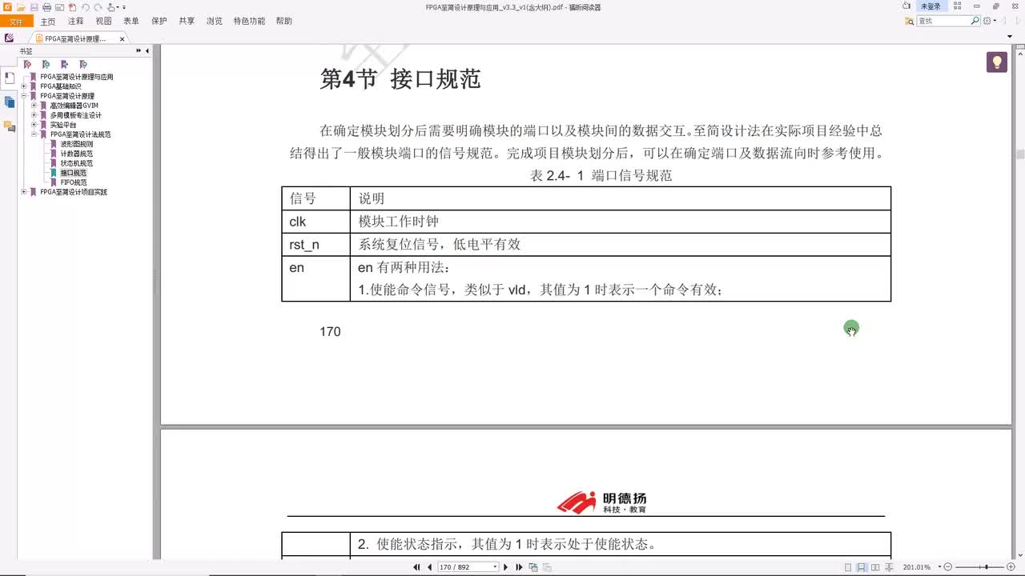
Task: Close the FPGA document tab
Action: pyautogui.click(x=123, y=38)
